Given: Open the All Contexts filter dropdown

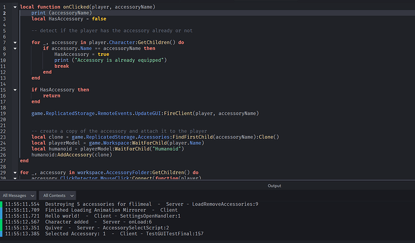Looking at the screenshot, I should (x=57, y=195).
